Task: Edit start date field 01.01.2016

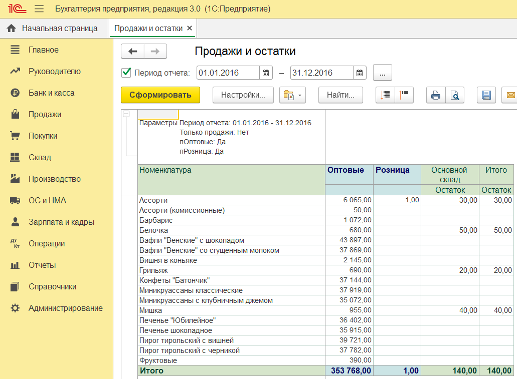Action: [228, 73]
